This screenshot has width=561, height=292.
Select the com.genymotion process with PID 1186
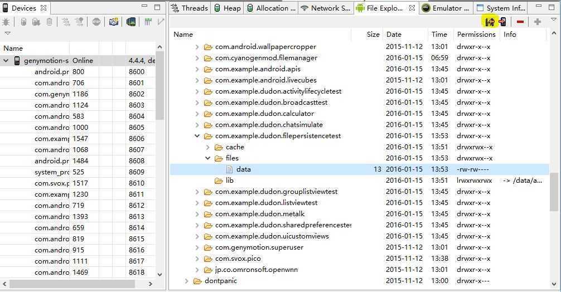(x=78, y=94)
